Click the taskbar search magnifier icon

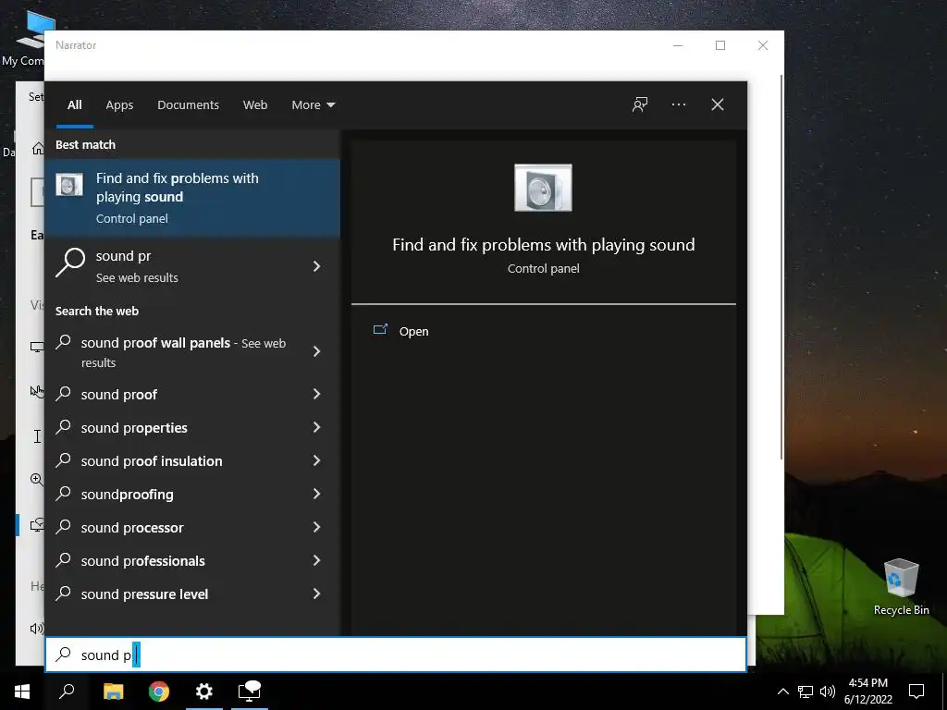click(67, 692)
